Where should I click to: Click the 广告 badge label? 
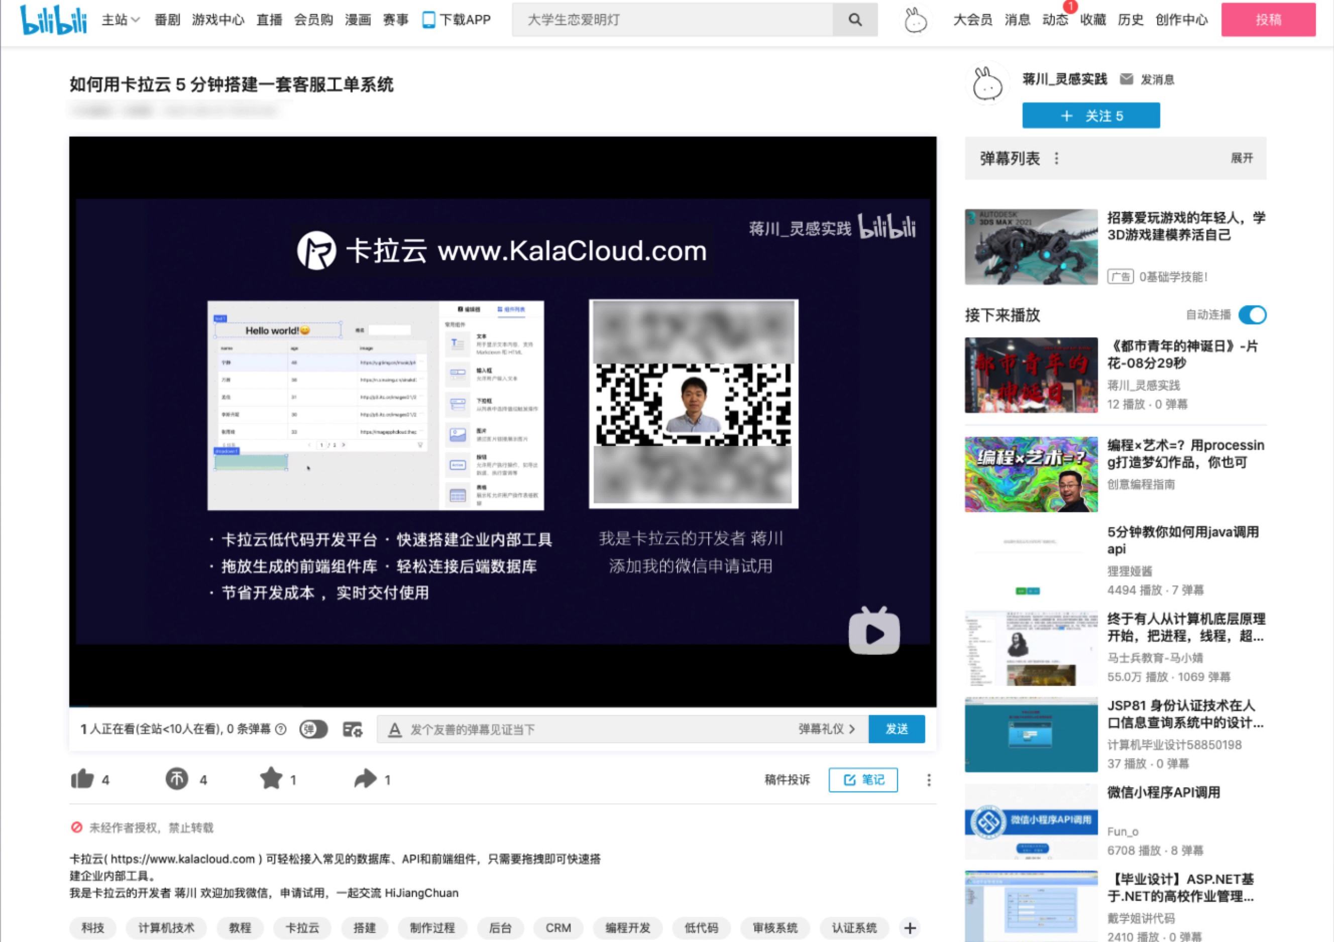(1120, 277)
